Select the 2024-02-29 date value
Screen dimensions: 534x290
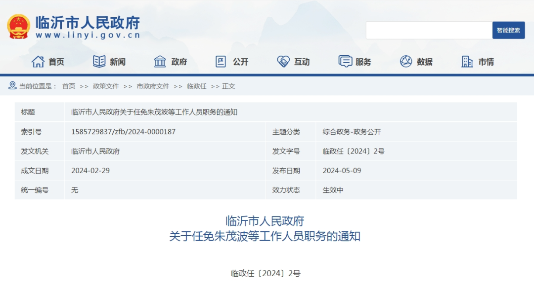(90, 171)
